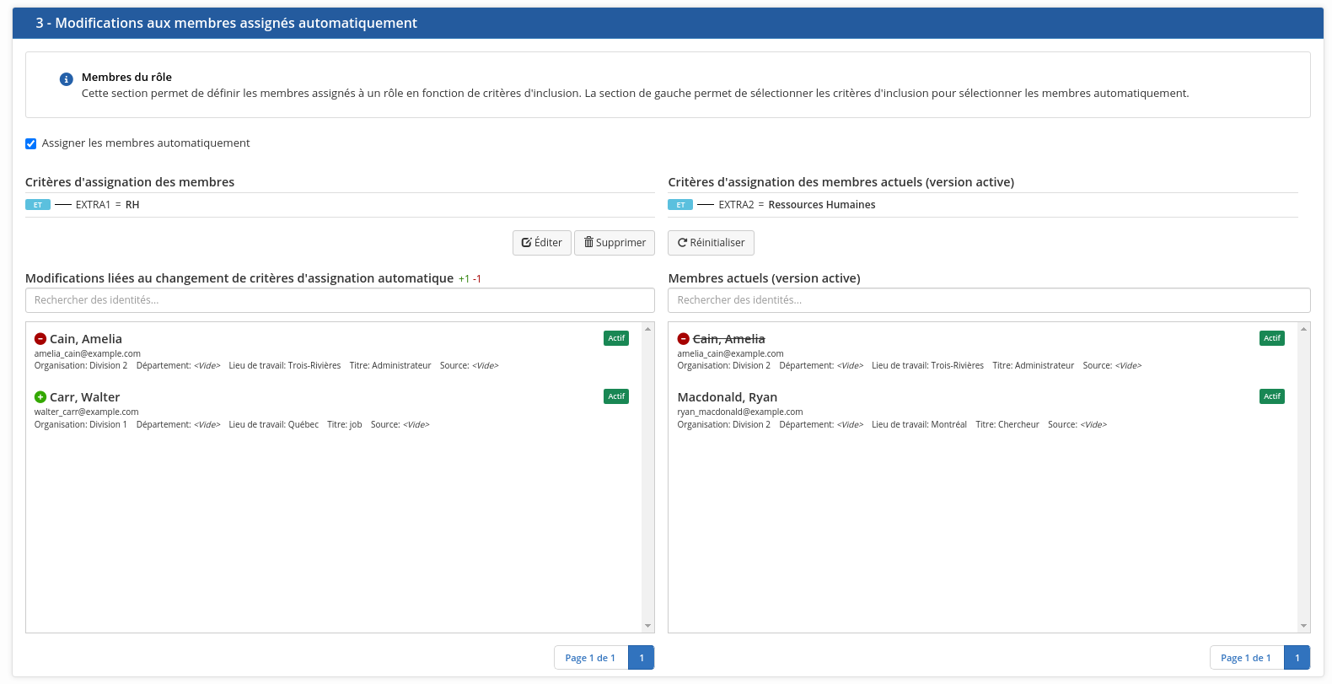
Task: Select Carr, Walter name in modifications list
Action: click(x=85, y=397)
